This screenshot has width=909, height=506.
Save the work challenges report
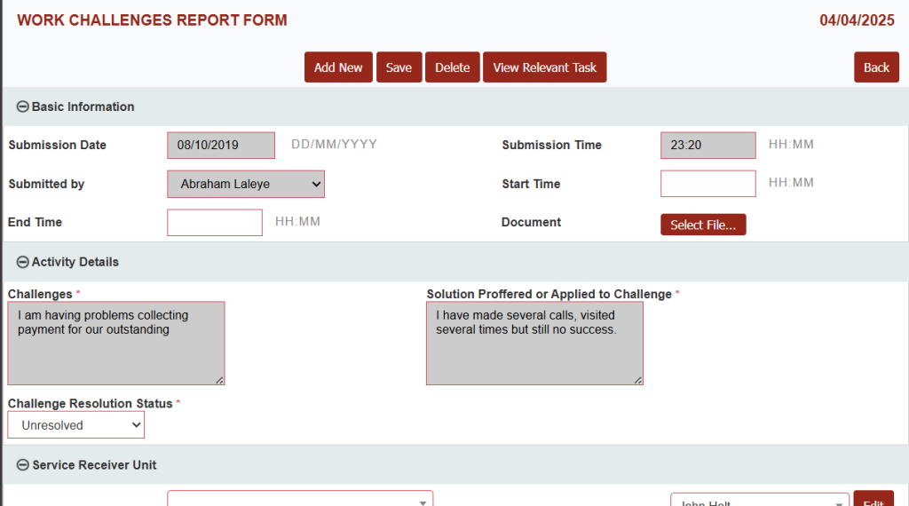click(399, 67)
